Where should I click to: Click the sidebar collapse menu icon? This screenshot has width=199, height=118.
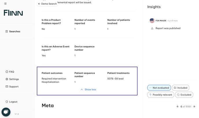(x=5, y=4)
